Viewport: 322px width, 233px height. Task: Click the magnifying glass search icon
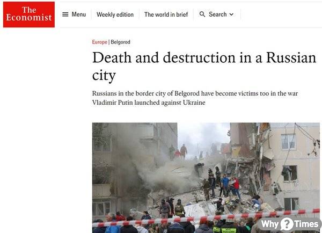(x=202, y=14)
